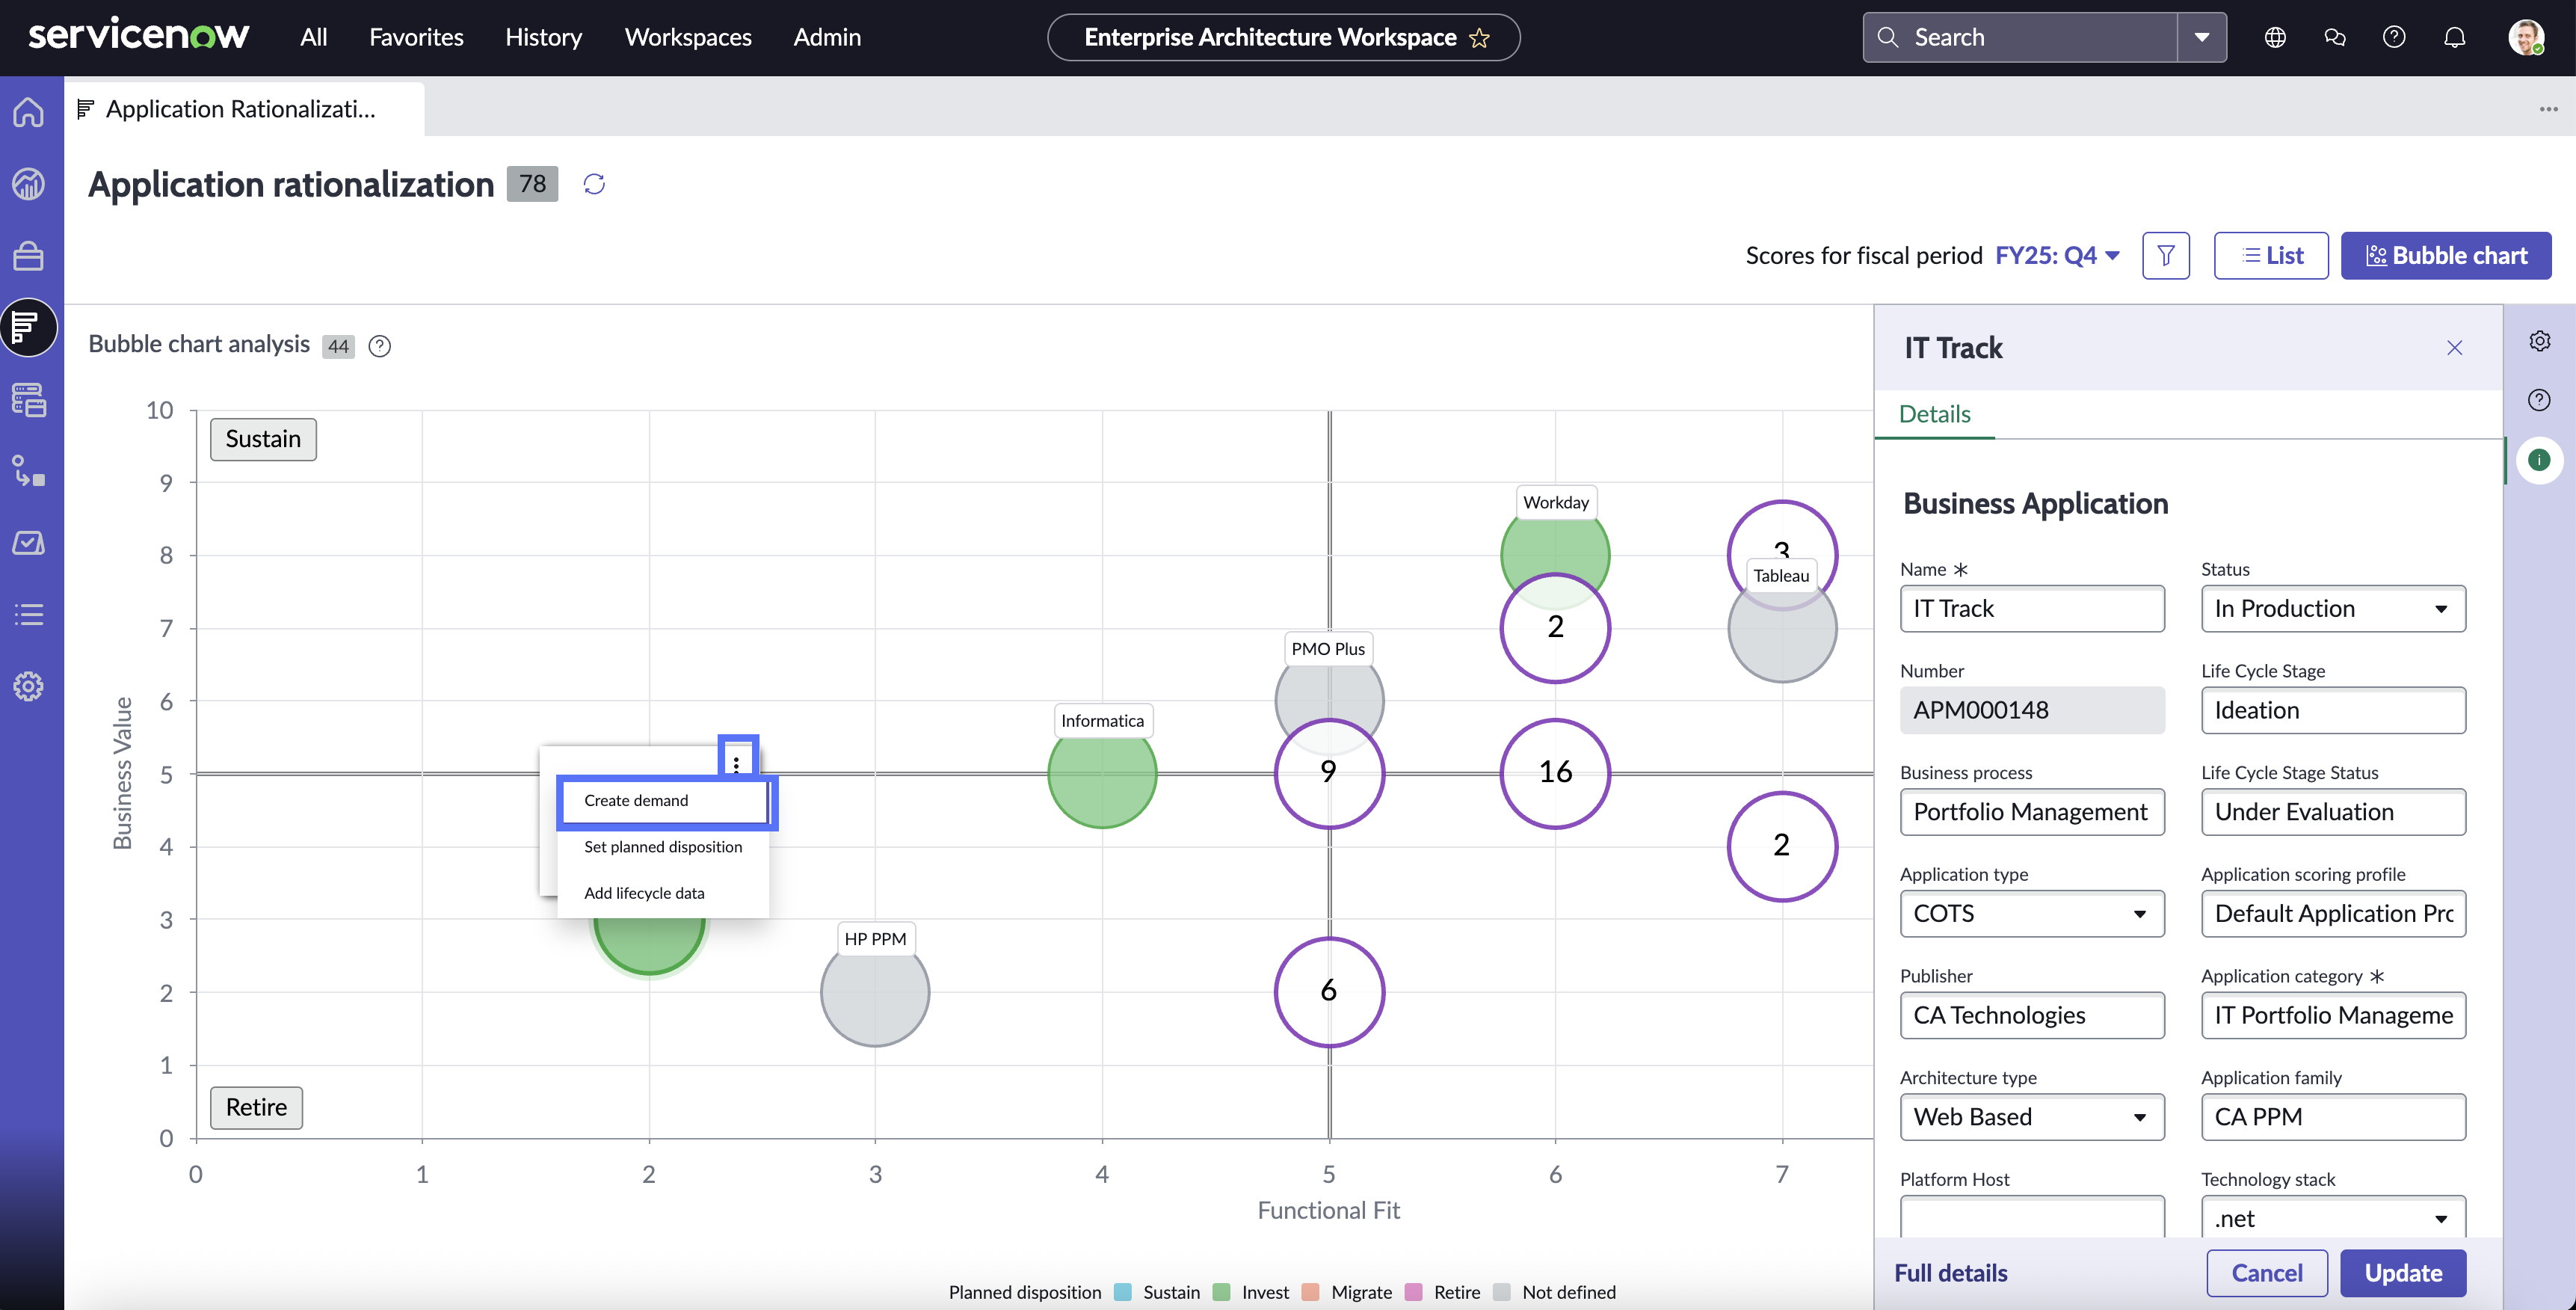Open the Favorites menu
The image size is (2576, 1310).
click(416, 37)
